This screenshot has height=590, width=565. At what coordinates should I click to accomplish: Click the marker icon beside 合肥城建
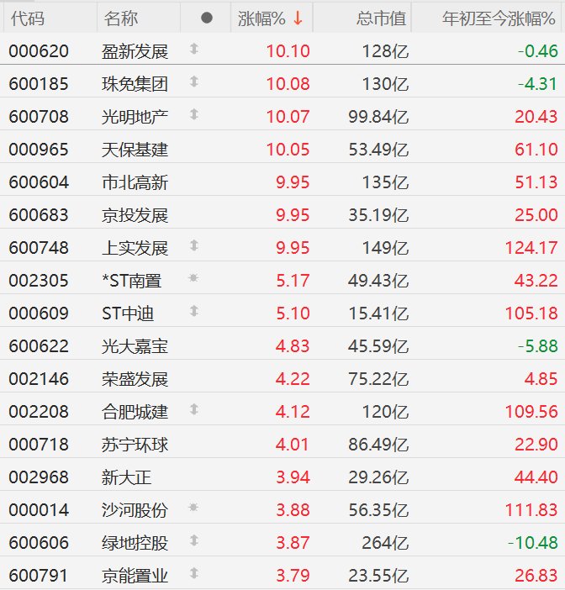[x=194, y=409]
